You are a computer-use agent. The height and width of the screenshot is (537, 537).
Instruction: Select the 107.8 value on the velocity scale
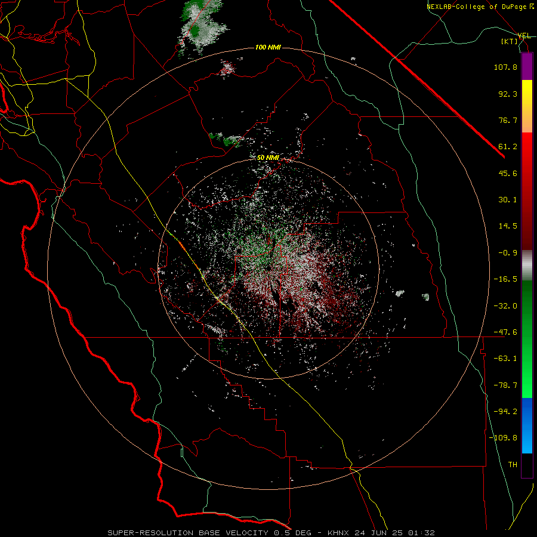pos(505,67)
